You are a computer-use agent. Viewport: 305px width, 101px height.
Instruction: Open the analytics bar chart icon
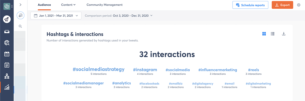pos(7,87)
